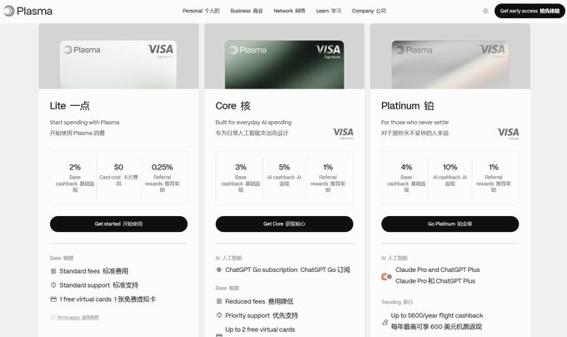
Task: Open the Terms apply link
Action: (x=78, y=317)
